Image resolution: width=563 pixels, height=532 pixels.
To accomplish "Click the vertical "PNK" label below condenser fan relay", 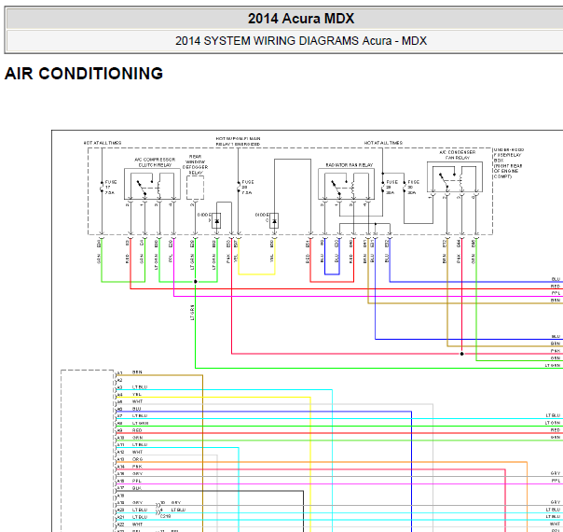I will pyautogui.click(x=459, y=259).
